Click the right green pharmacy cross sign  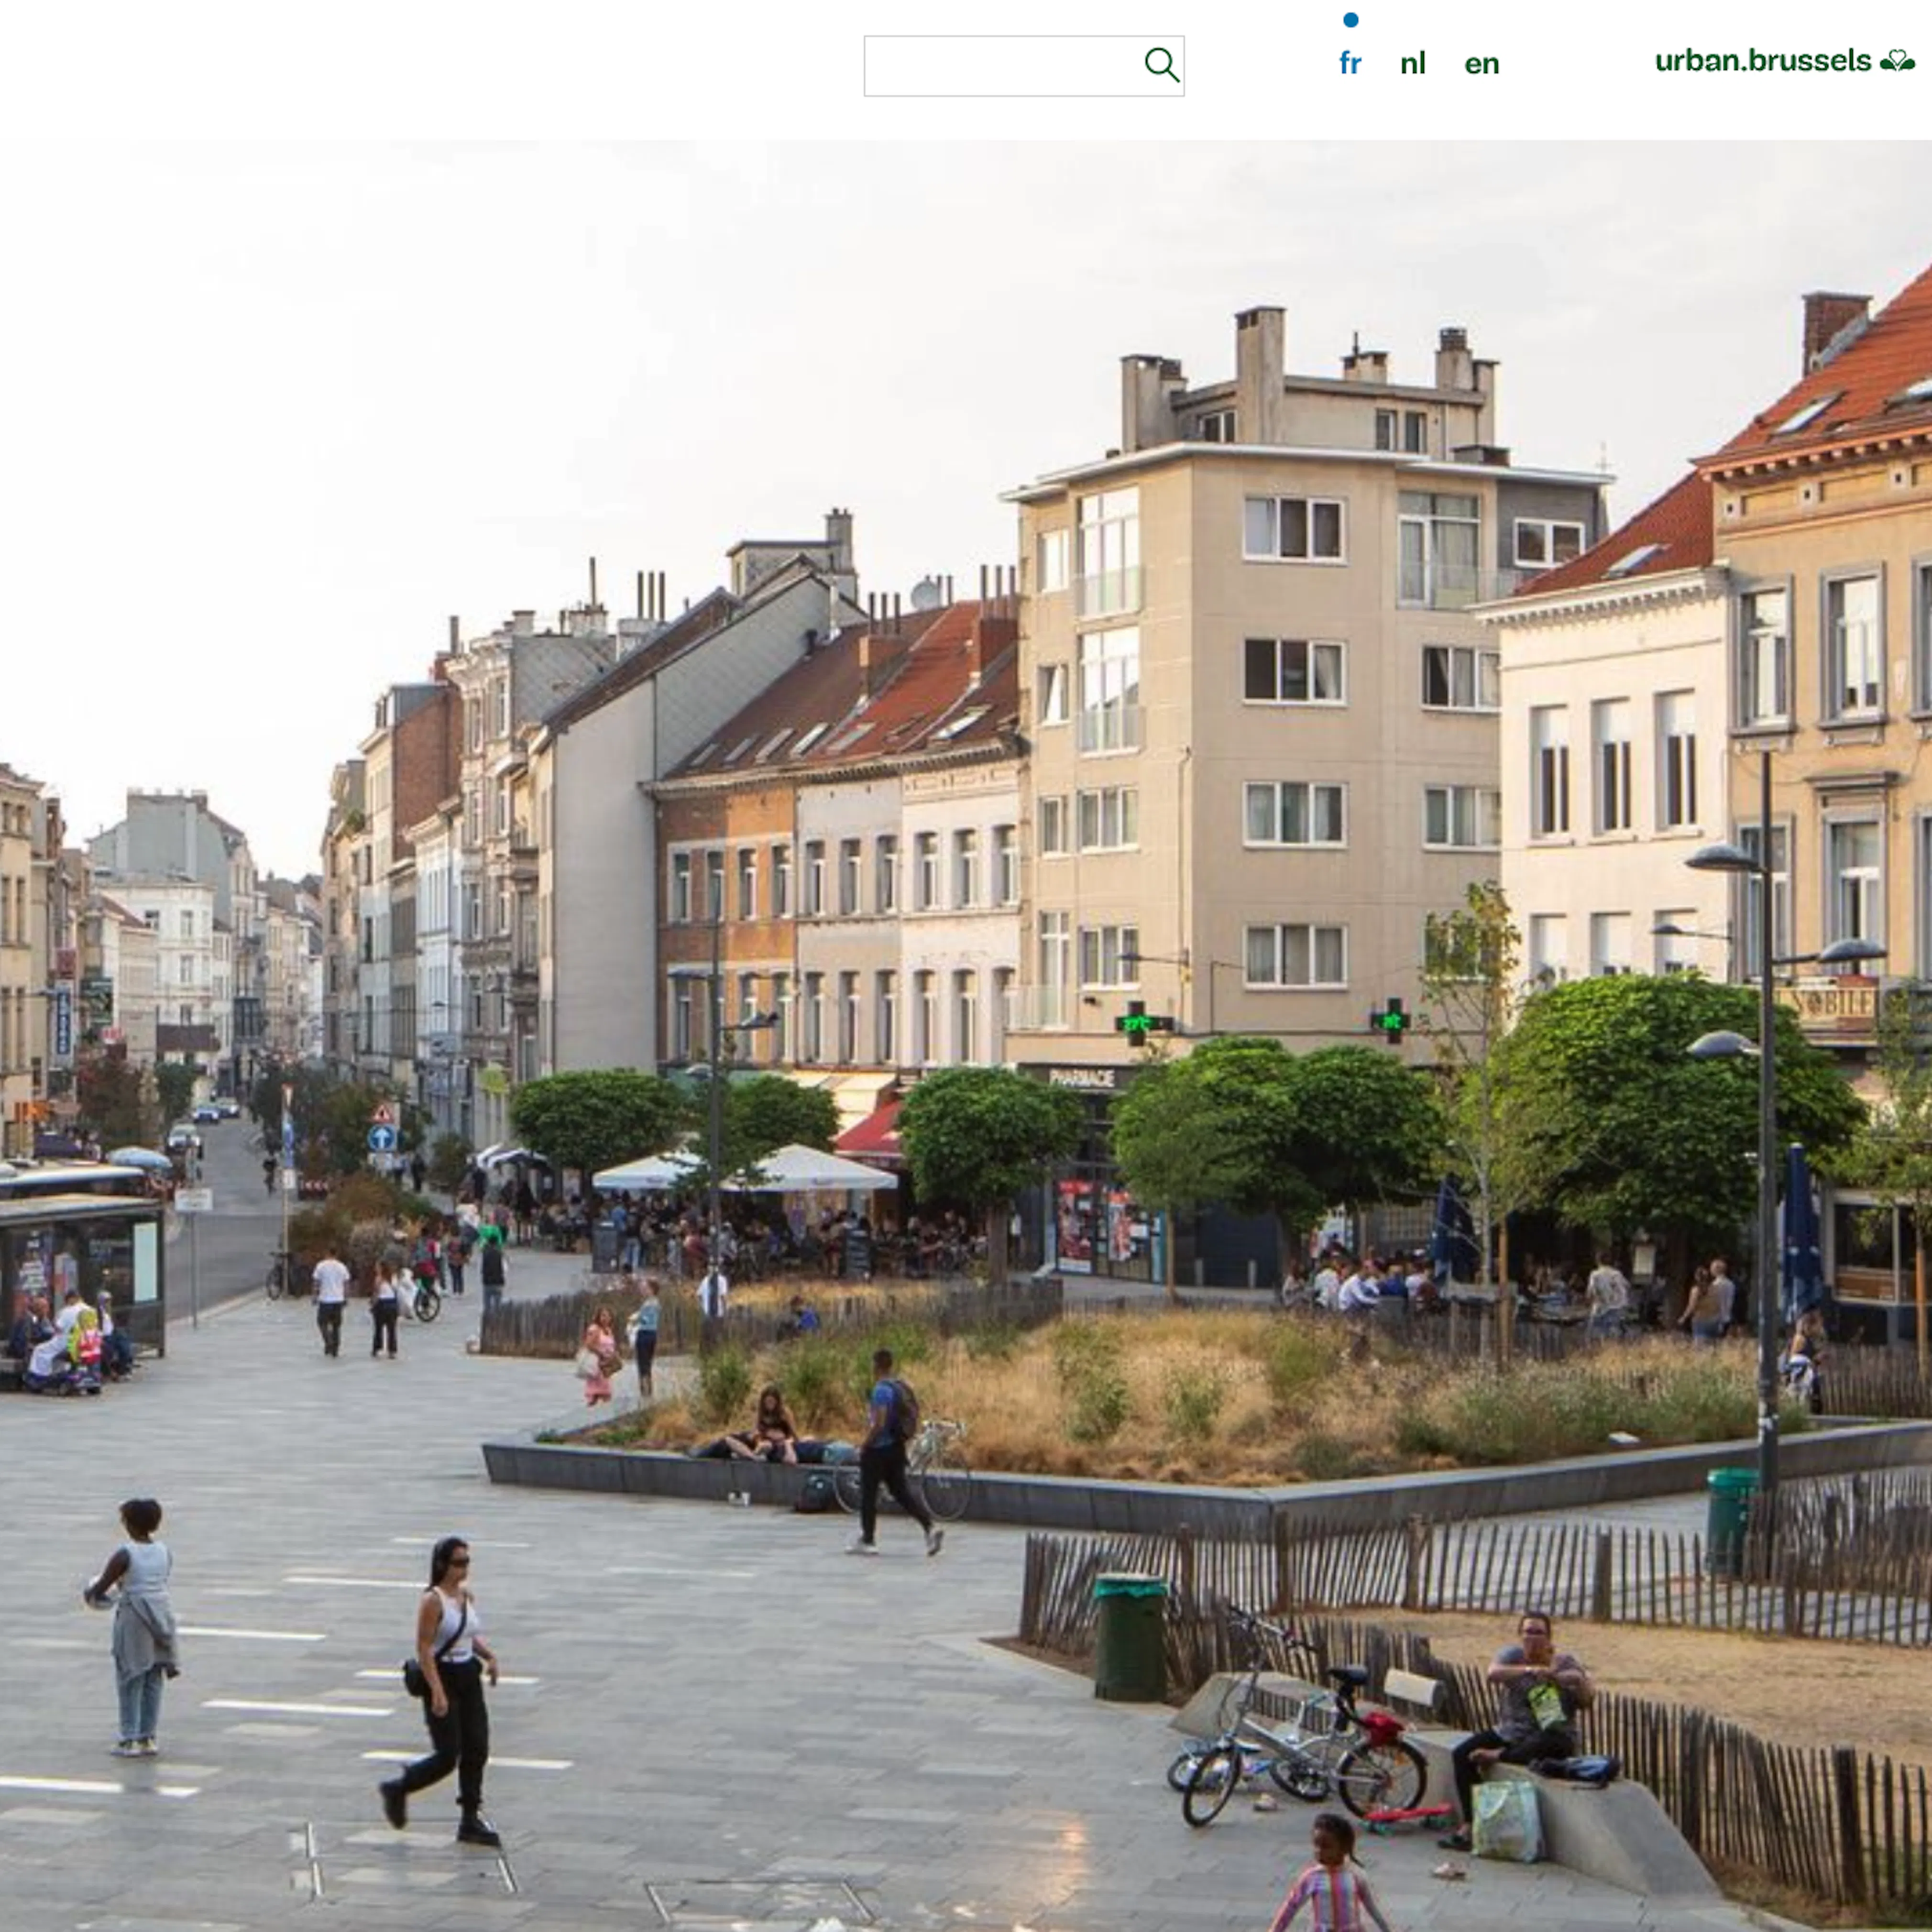point(1390,1021)
